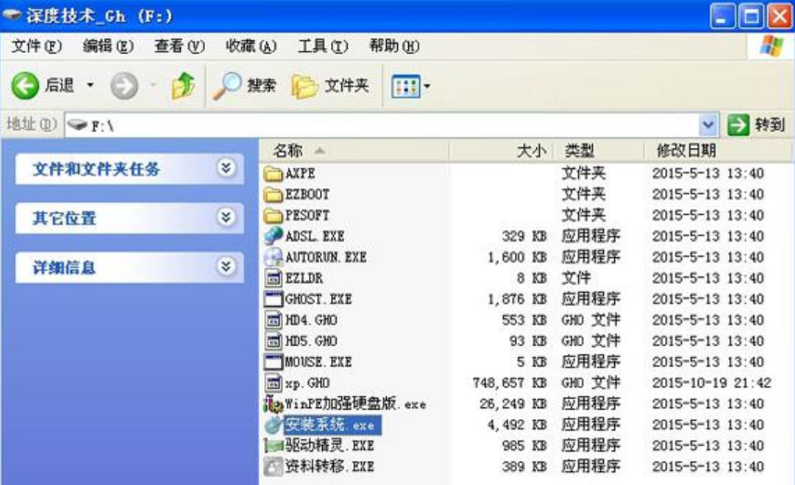Select the HD5.GHO file icon
Image resolution: width=795 pixels, height=485 pixels.
[x=274, y=341]
